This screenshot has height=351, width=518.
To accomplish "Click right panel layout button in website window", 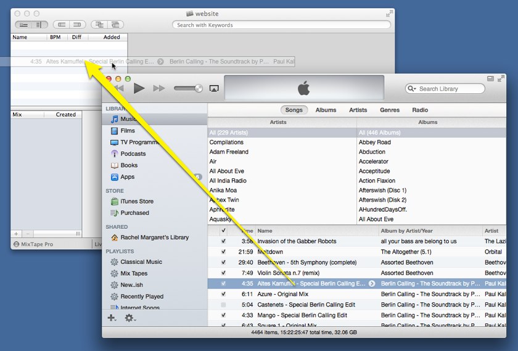I will pos(78,25).
